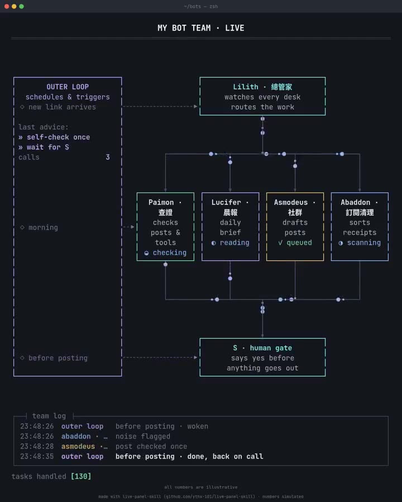The width and height of the screenshot is (402, 502).
Task: Click Abaddon's 'scanning' status circle icon
Action: pos(341,243)
